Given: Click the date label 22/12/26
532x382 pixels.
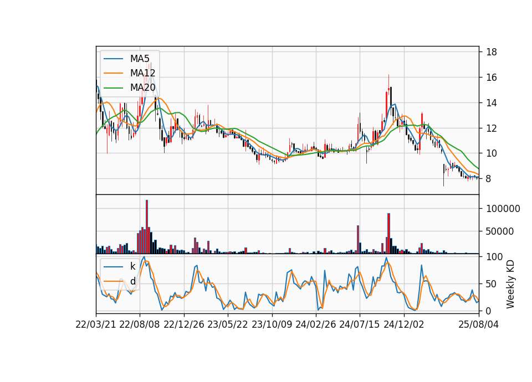Looking at the screenshot, I should [184, 324].
